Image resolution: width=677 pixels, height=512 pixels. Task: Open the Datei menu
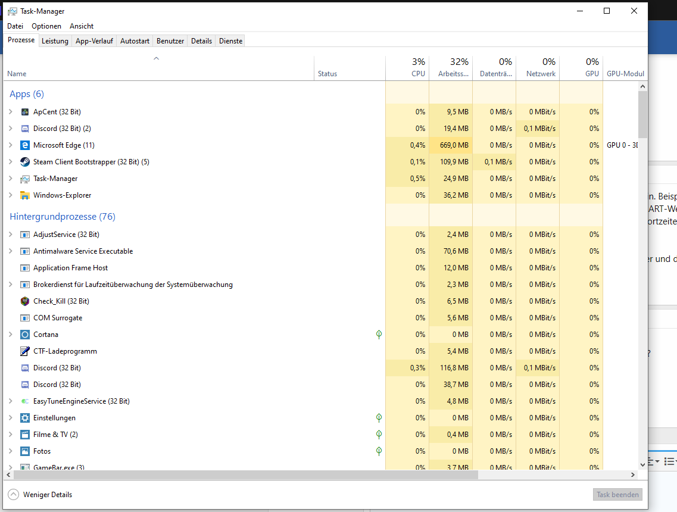tap(15, 26)
